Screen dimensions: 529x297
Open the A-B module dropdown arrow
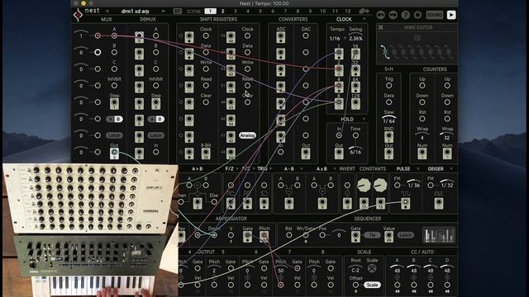[x=302, y=168]
